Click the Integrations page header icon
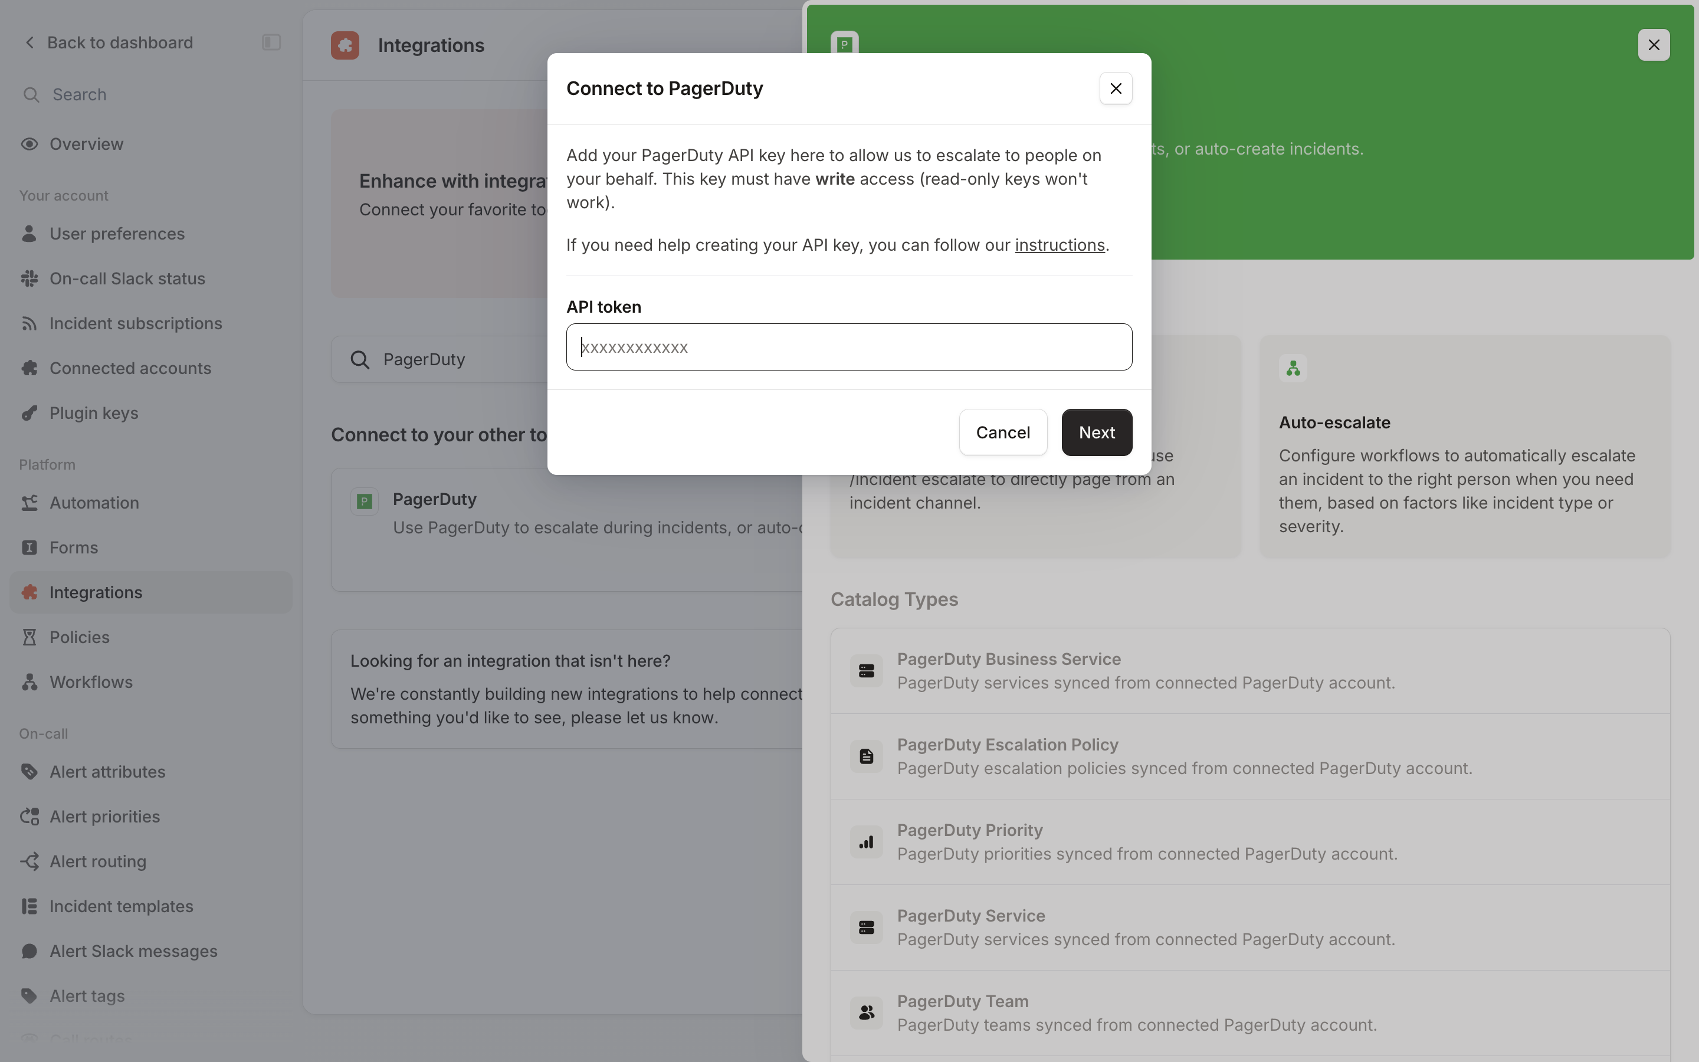This screenshot has width=1699, height=1062. [x=345, y=45]
